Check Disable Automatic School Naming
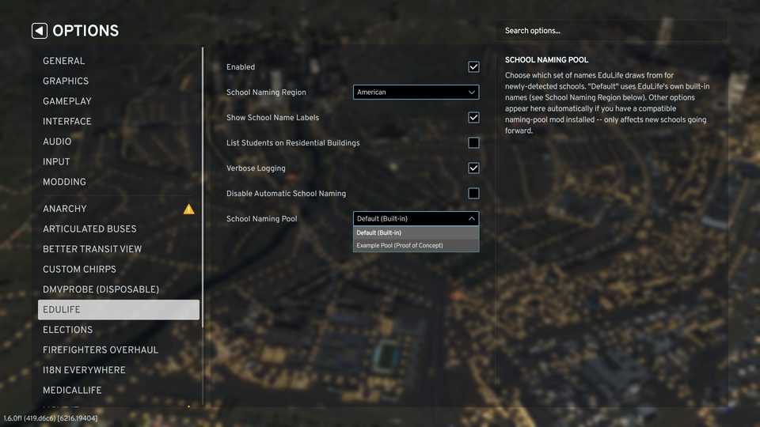The image size is (760, 427). tap(473, 193)
